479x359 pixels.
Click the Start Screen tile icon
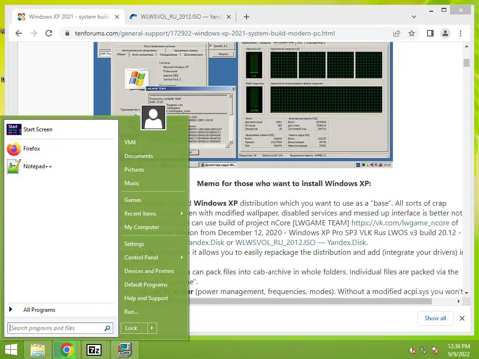click(x=14, y=129)
